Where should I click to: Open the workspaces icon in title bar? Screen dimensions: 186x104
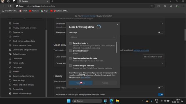(8, 1)
